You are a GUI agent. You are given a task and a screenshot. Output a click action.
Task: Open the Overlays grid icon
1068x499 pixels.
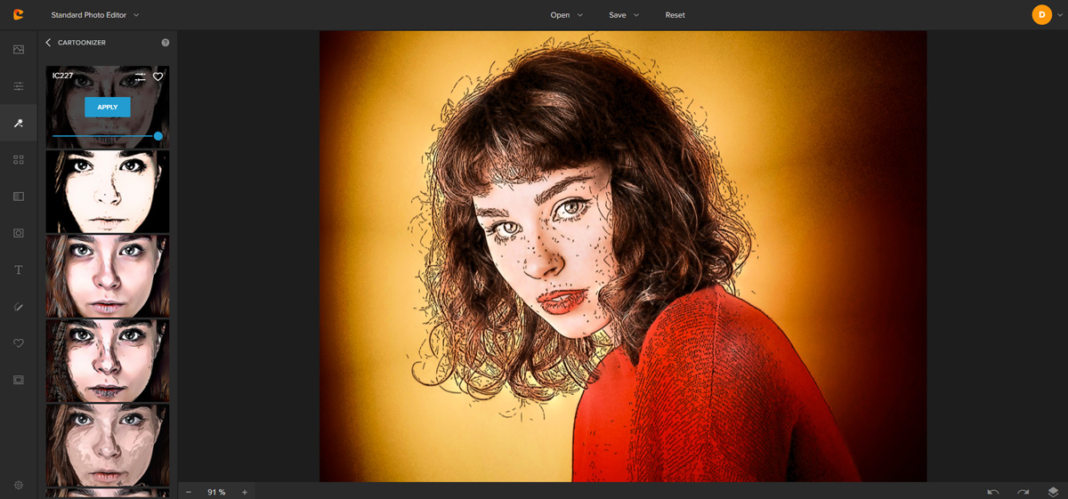coord(19,160)
